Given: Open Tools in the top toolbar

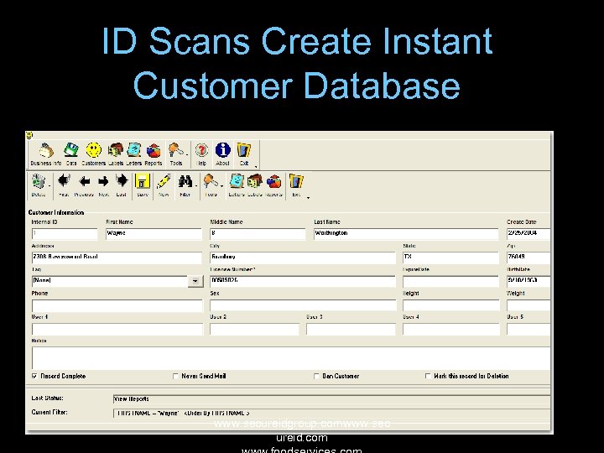Looking at the screenshot, I should click(x=176, y=154).
